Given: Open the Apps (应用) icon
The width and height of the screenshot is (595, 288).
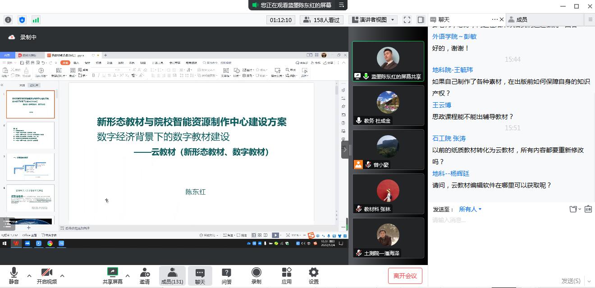Looking at the screenshot, I should (x=287, y=275).
